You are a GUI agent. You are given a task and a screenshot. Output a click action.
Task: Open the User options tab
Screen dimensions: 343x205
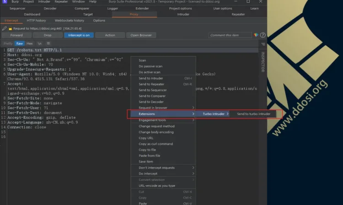[x=223, y=8]
